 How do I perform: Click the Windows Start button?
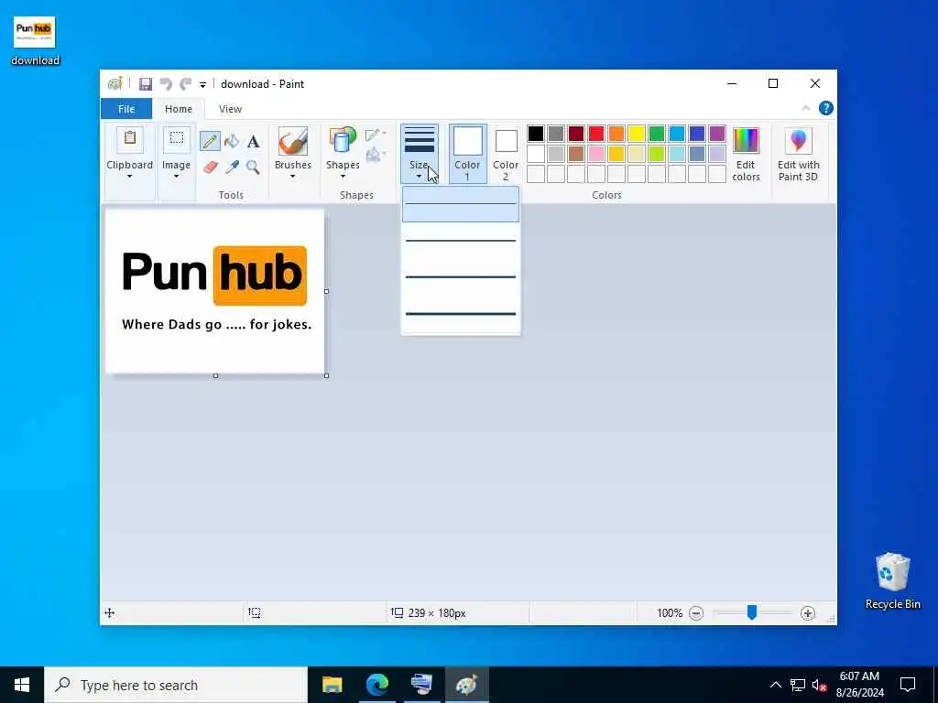tap(22, 685)
